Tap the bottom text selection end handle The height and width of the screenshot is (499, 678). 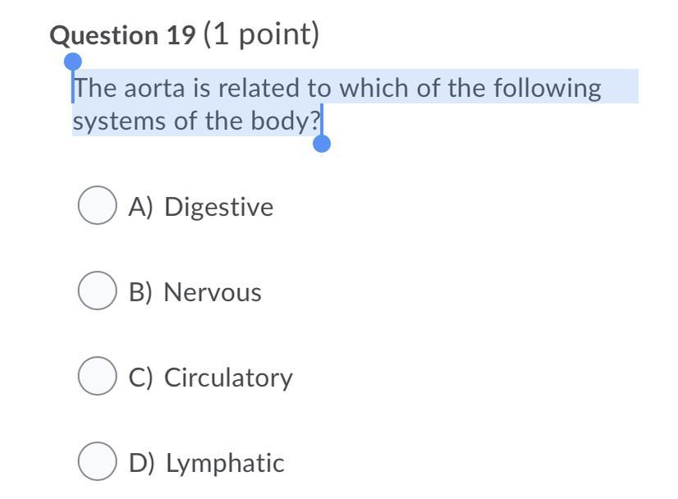pyautogui.click(x=323, y=144)
